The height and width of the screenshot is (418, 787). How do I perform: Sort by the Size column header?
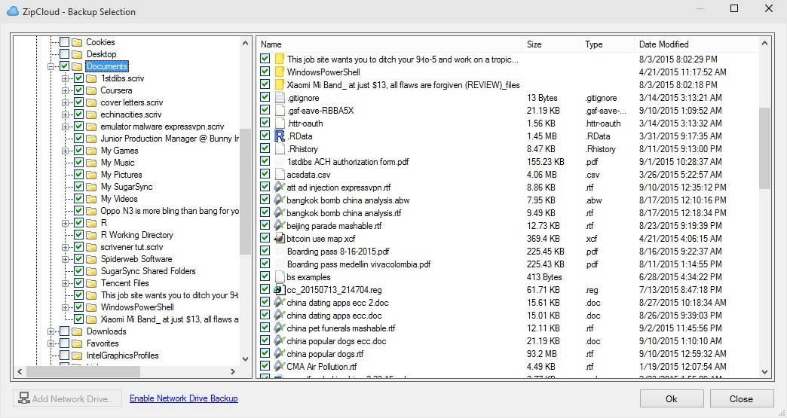551,44
